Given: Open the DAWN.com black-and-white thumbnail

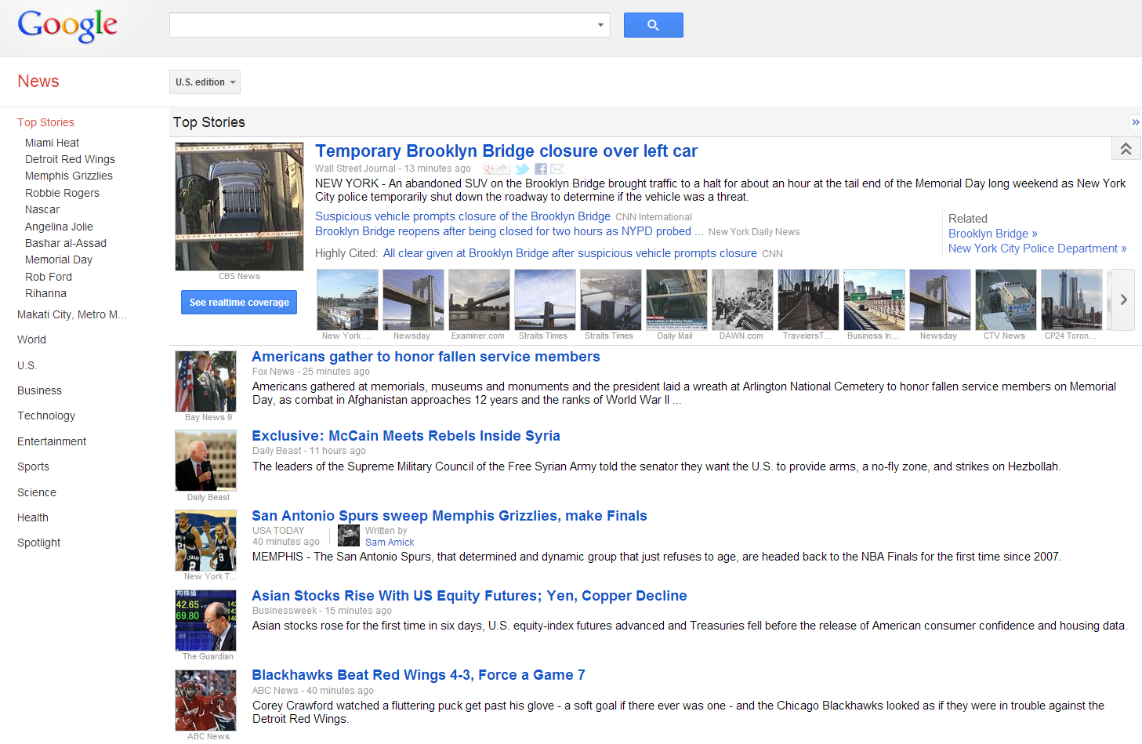Looking at the screenshot, I should point(742,299).
